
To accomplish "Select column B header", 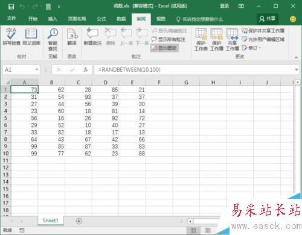I will 51,83.
